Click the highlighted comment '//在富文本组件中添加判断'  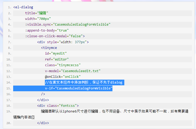tap(67, 82)
